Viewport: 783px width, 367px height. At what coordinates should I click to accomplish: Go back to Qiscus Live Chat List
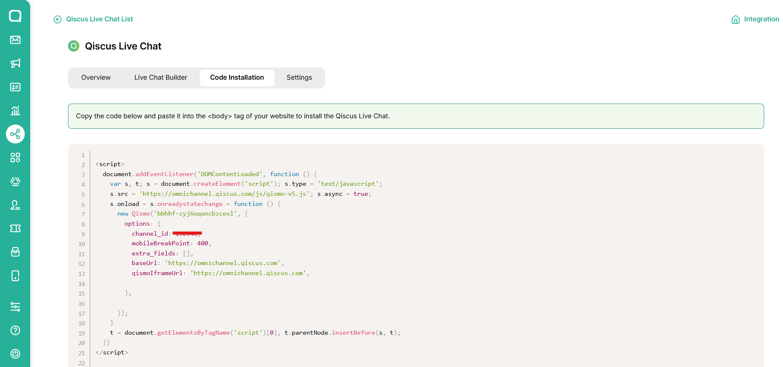click(x=99, y=19)
